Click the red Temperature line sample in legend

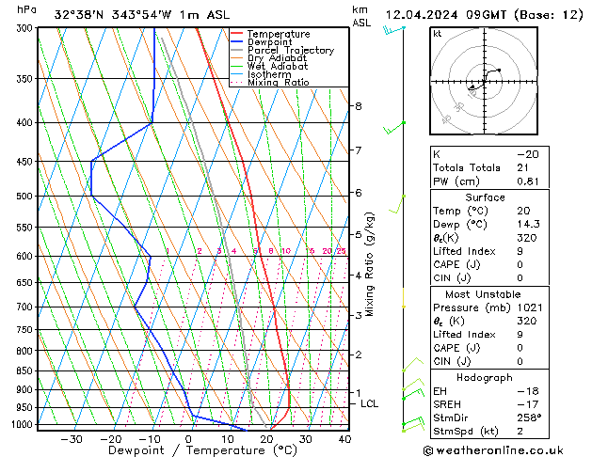pyautogui.click(x=237, y=34)
